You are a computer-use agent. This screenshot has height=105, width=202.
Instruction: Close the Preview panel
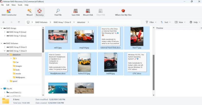click(x=201, y=28)
